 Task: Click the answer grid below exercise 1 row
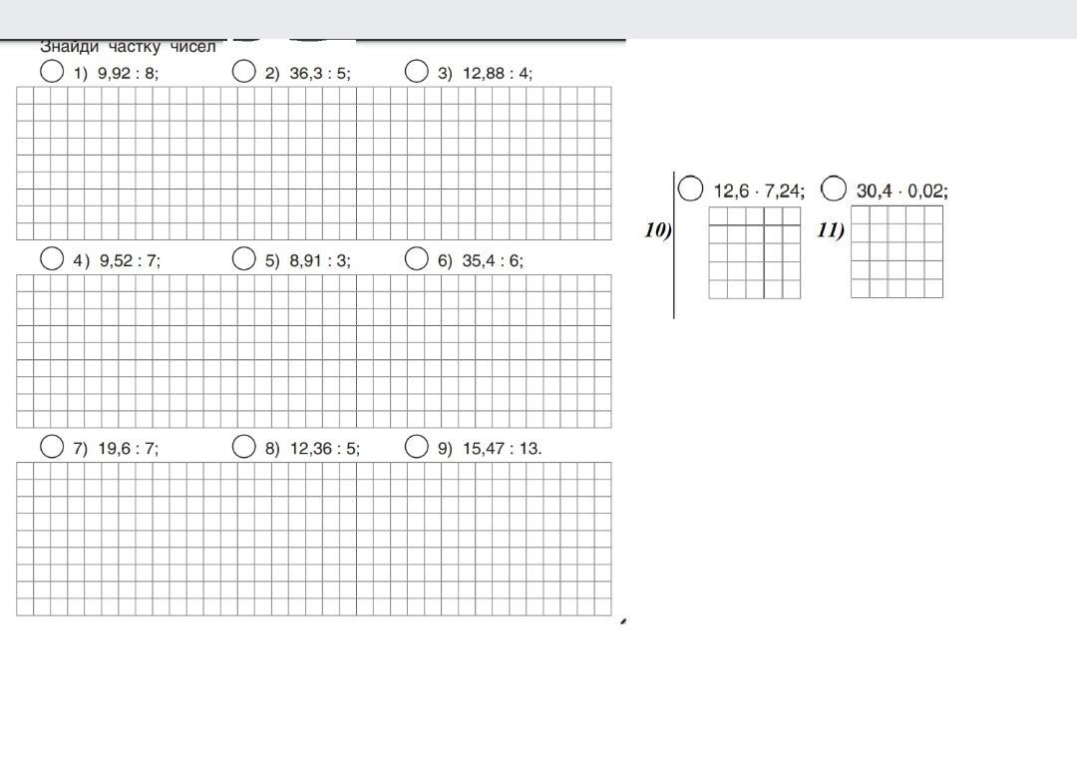pos(313,163)
